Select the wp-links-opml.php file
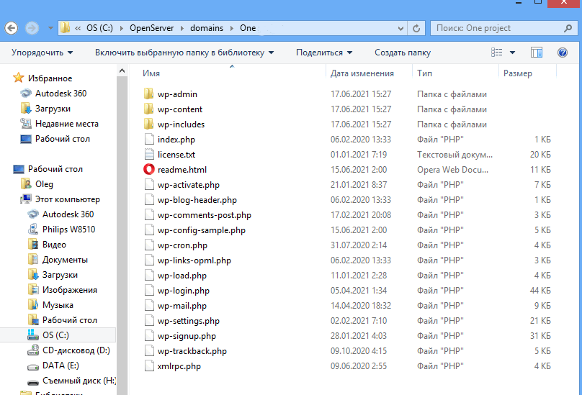The image size is (582, 395). pyautogui.click(x=194, y=260)
